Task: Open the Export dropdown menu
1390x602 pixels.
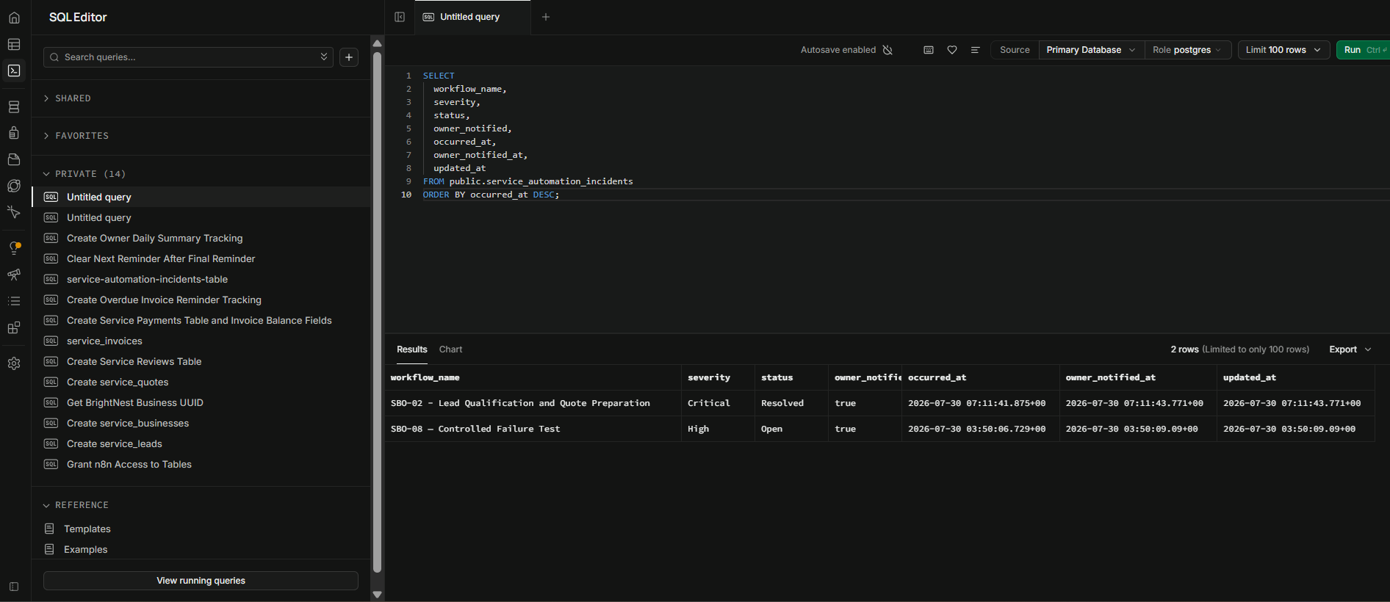Action: click(x=1350, y=349)
